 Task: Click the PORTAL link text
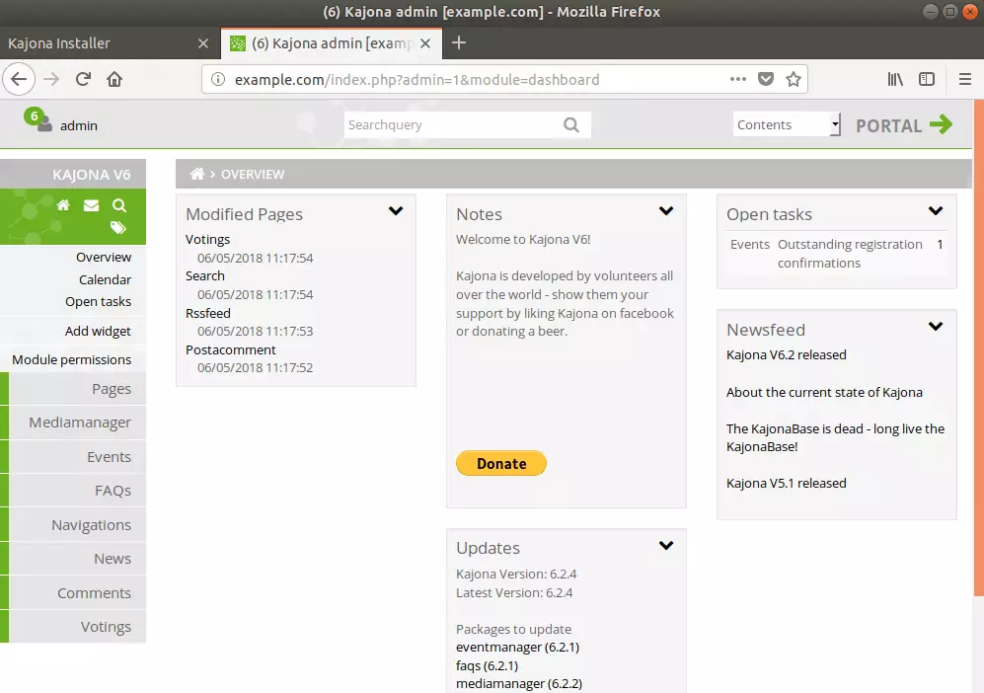[x=888, y=125]
